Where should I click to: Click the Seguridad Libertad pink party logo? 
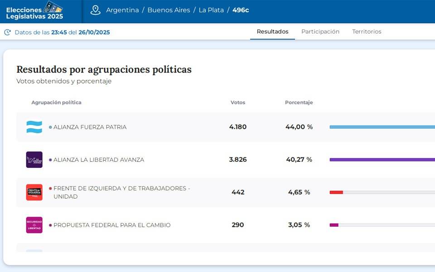pyautogui.click(x=34, y=225)
